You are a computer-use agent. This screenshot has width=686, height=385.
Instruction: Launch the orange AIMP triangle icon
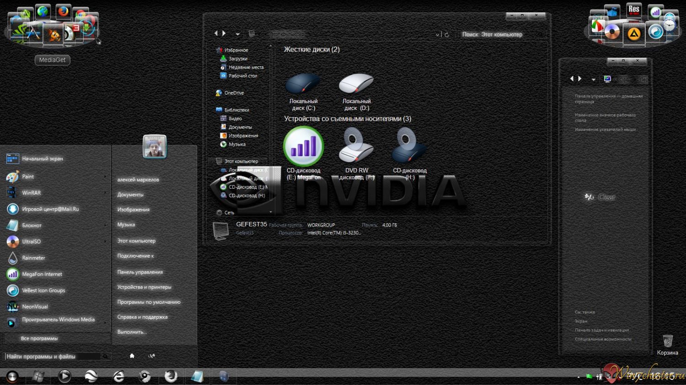click(634, 33)
